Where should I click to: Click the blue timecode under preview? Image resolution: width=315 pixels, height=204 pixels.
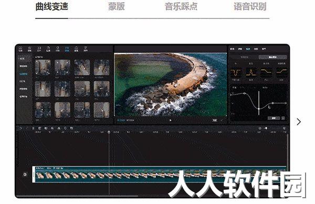click(x=121, y=120)
